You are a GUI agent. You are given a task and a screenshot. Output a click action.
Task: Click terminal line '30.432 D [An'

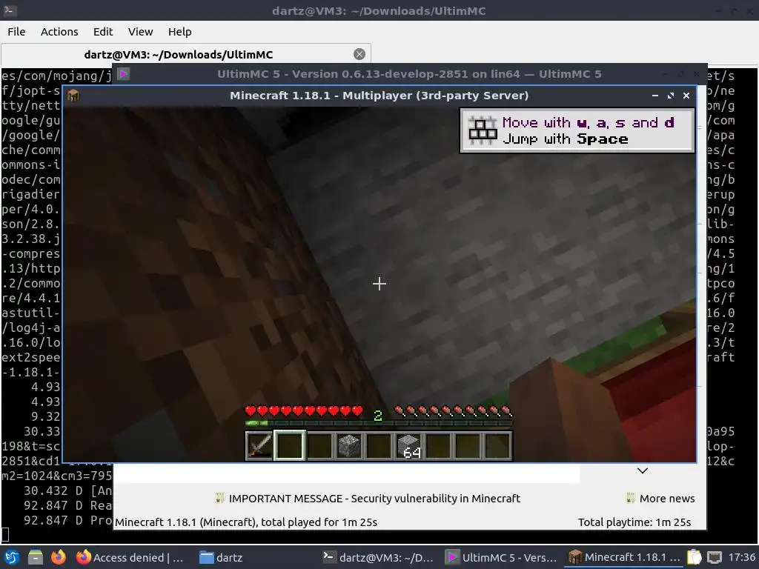click(x=67, y=490)
